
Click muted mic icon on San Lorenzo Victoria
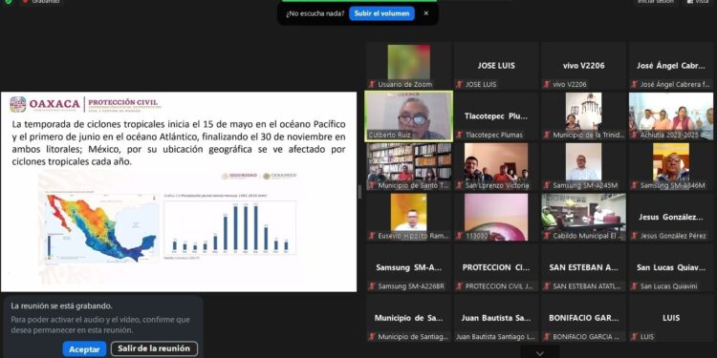(460, 185)
